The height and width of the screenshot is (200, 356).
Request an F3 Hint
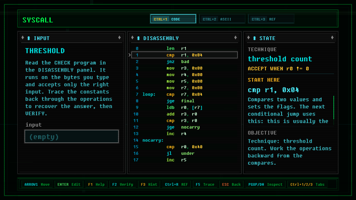point(149,184)
